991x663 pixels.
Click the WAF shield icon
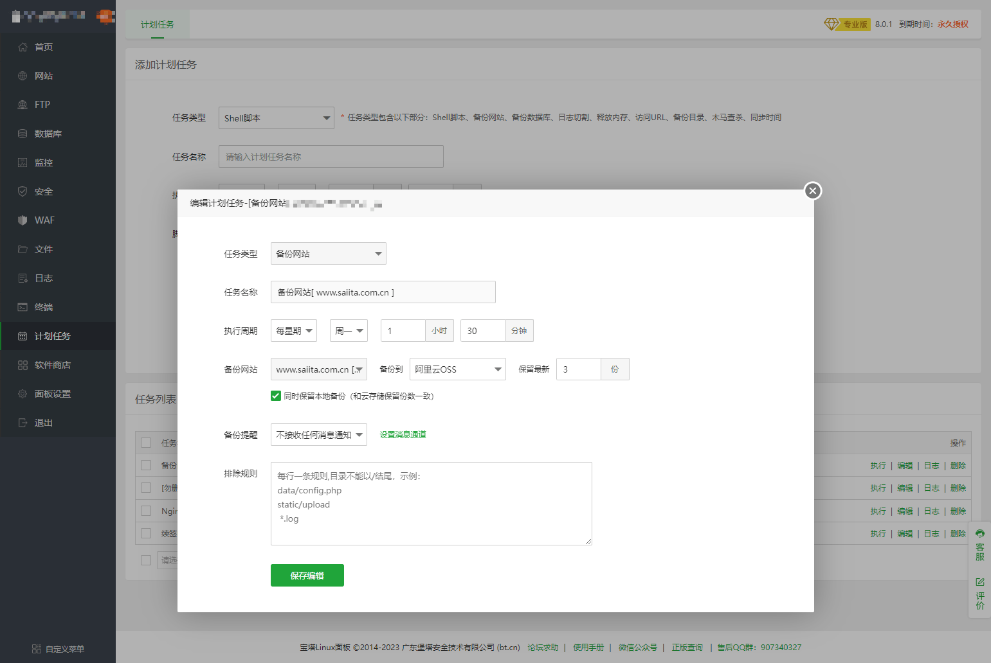[23, 220]
